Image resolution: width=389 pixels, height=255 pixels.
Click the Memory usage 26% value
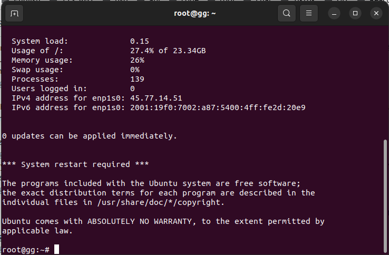pos(137,60)
